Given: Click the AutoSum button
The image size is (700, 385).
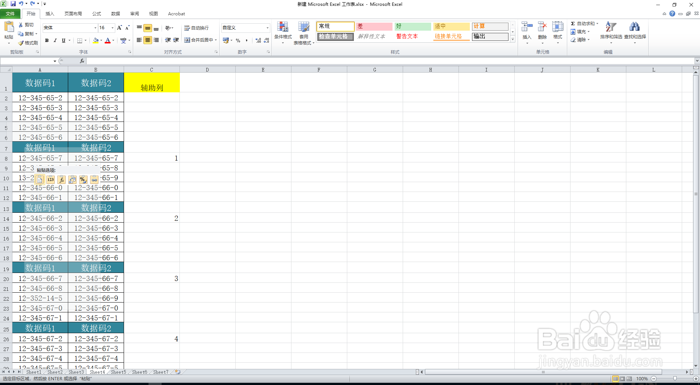Looking at the screenshot, I should [x=583, y=24].
